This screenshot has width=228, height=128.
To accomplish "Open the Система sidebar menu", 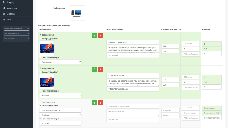I will point(17,14).
